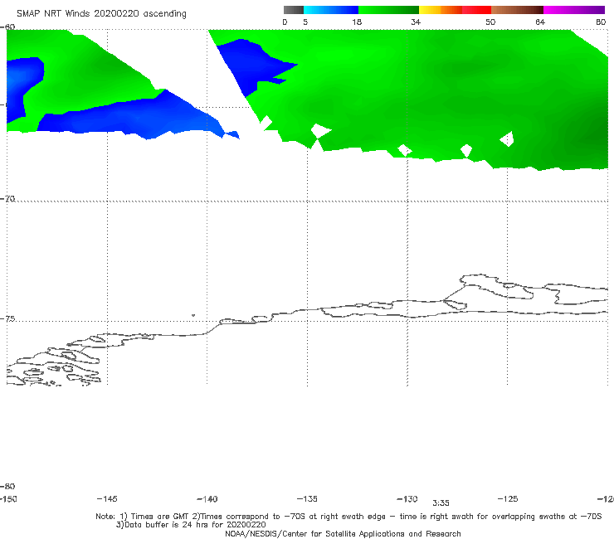Click the 'NOAA/NESDIS/Center for Satellite Applications' credit line
Image resolution: width=614 pixels, height=539 pixels.
[x=343, y=534]
